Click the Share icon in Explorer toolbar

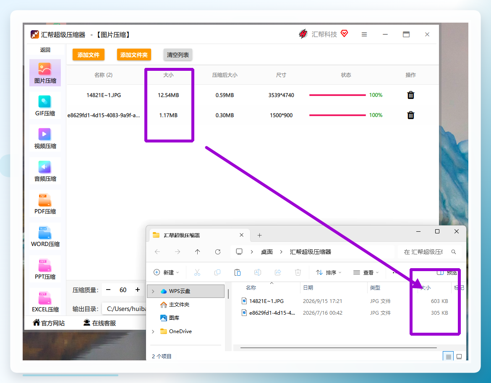click(278, 273)
